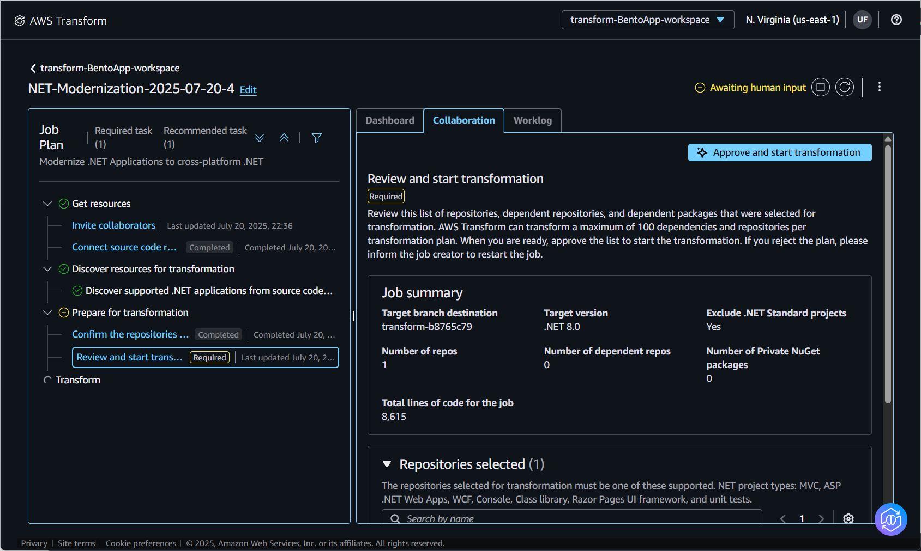Open the transform-BentoApp-workspace breadcrumb link
This screenshot has width=921, height=551.
point(110,68)
